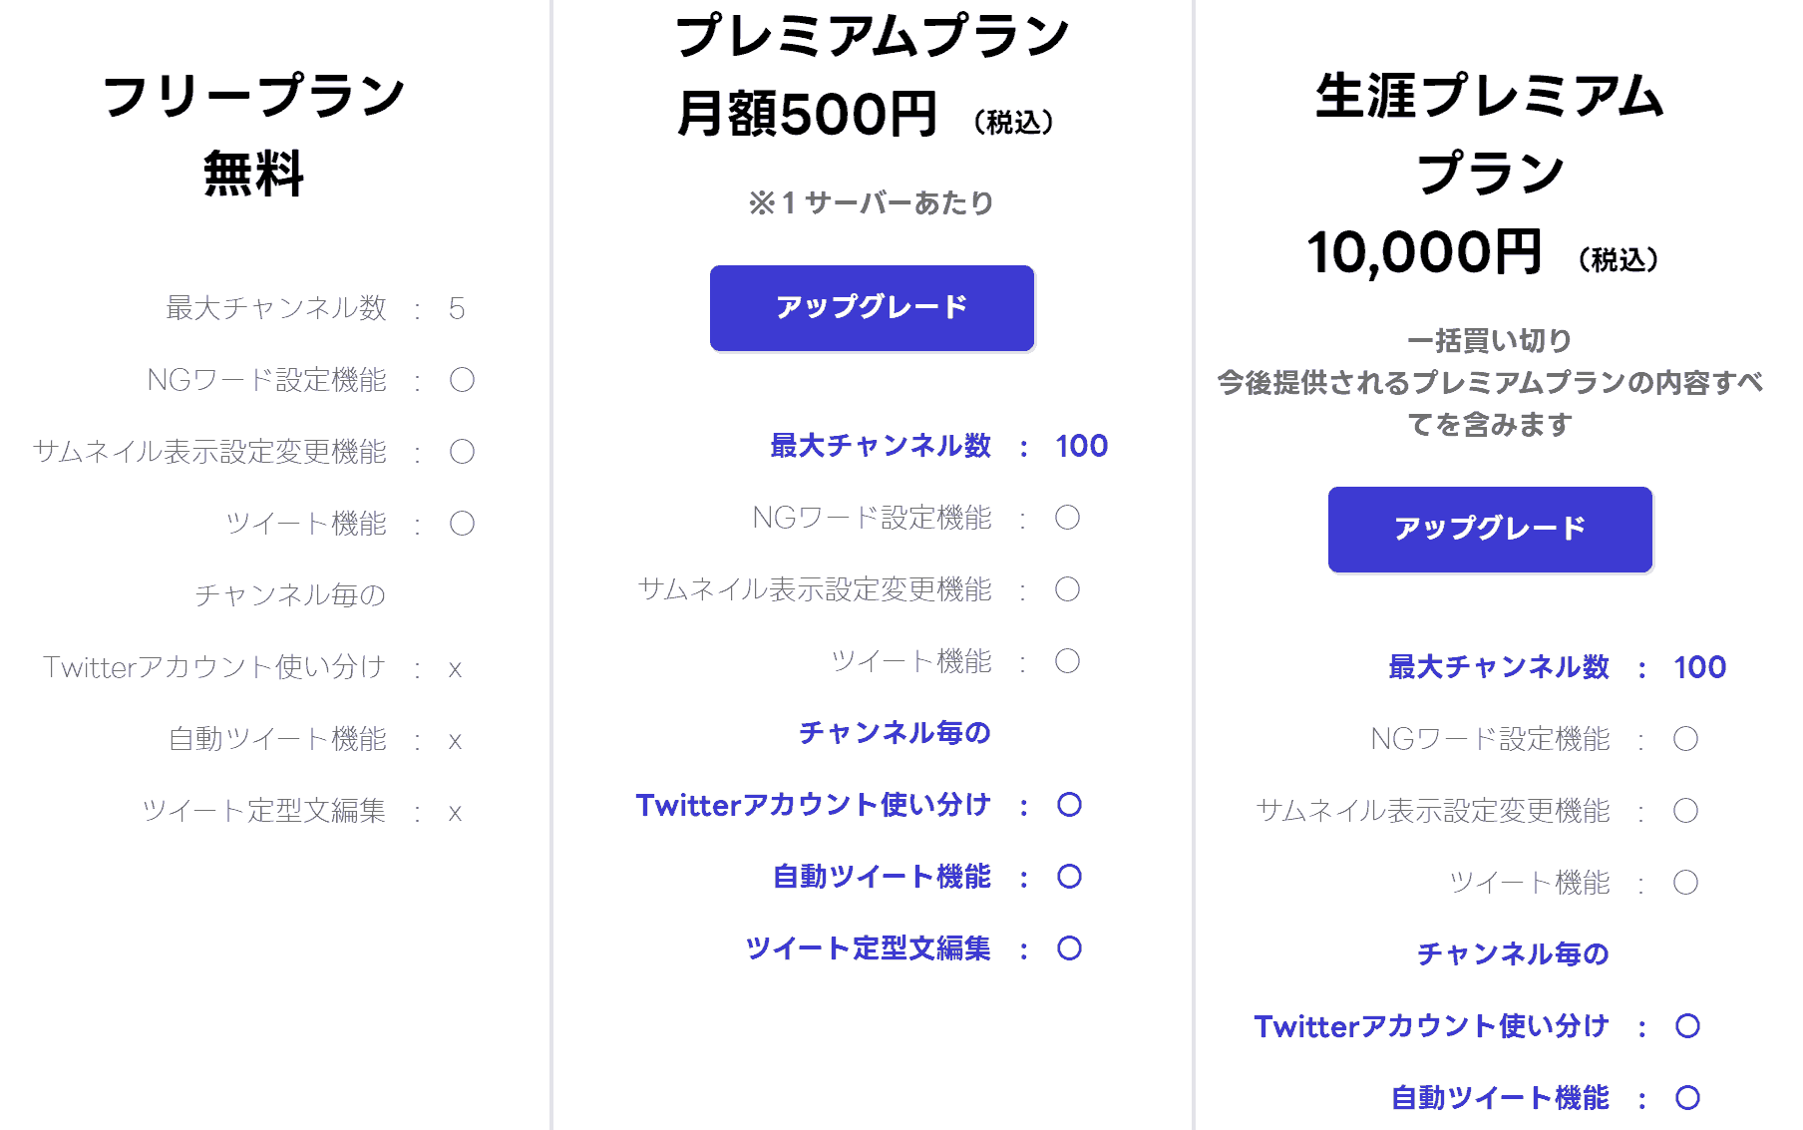Viewport: 1803px width, 1130px height.
Task: Click the blue circle beside Lifetime Plan 自動ツイート機能
Action: point(1687,1098)
